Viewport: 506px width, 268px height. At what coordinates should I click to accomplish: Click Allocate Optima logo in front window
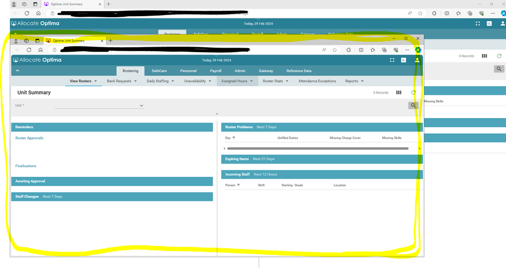37,60
